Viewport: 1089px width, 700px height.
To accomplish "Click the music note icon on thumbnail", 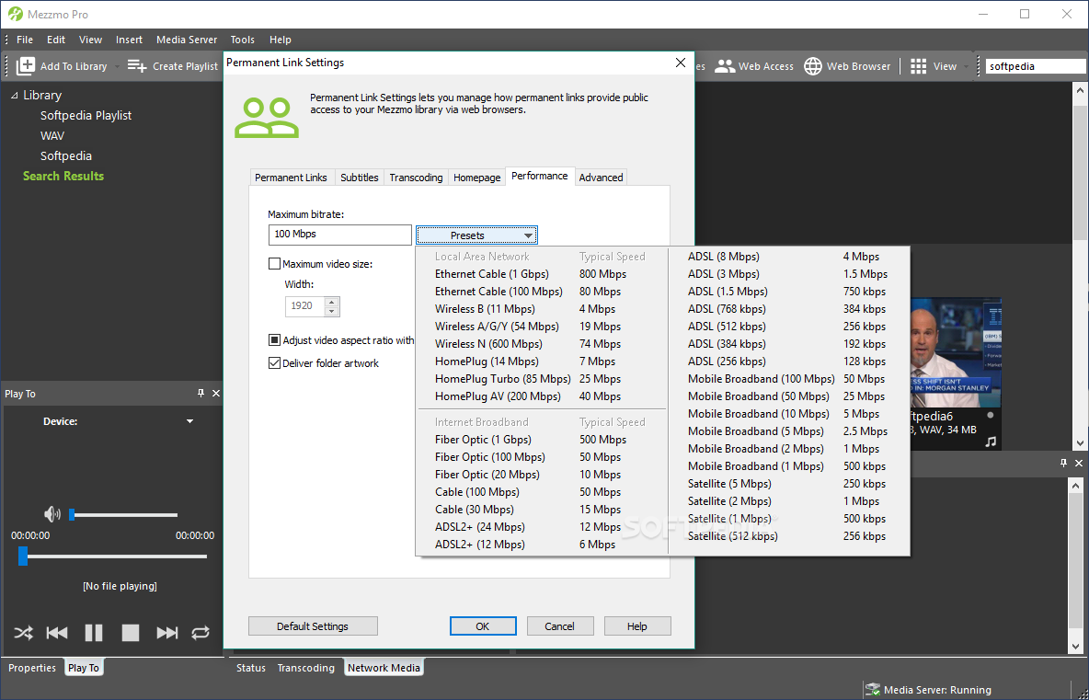I will point(991,441).
